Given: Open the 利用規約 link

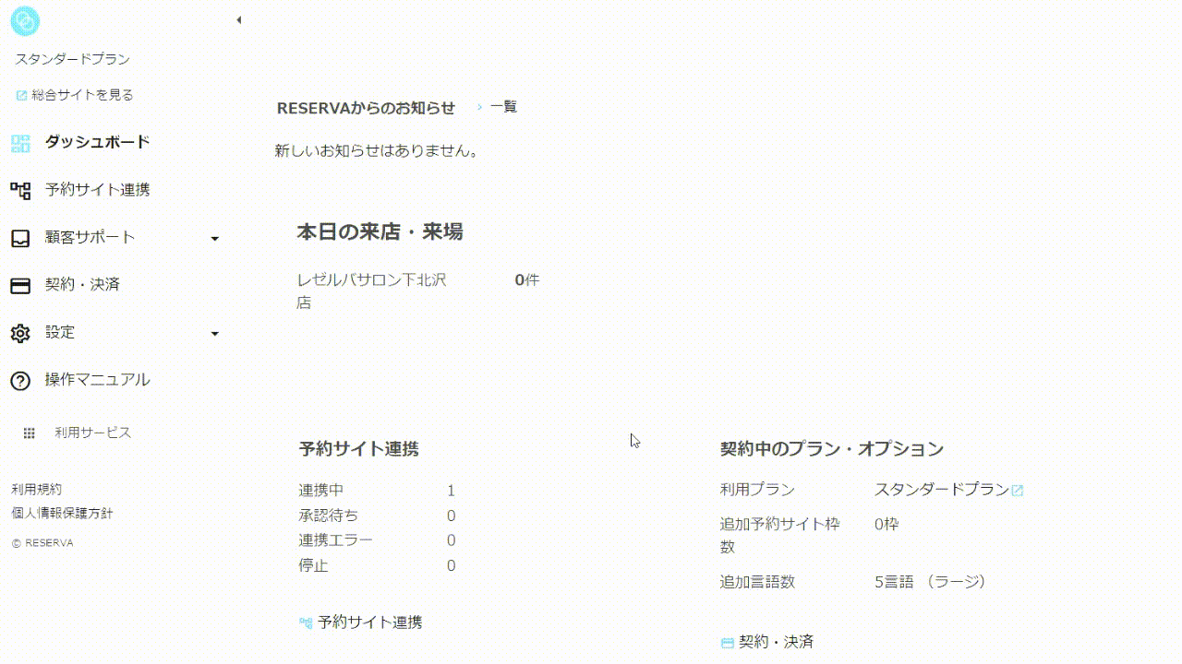Looking at the screenshot, I should coord(37,490).
